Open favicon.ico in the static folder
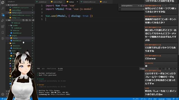179x100 pixels. (x=20, y=46)
